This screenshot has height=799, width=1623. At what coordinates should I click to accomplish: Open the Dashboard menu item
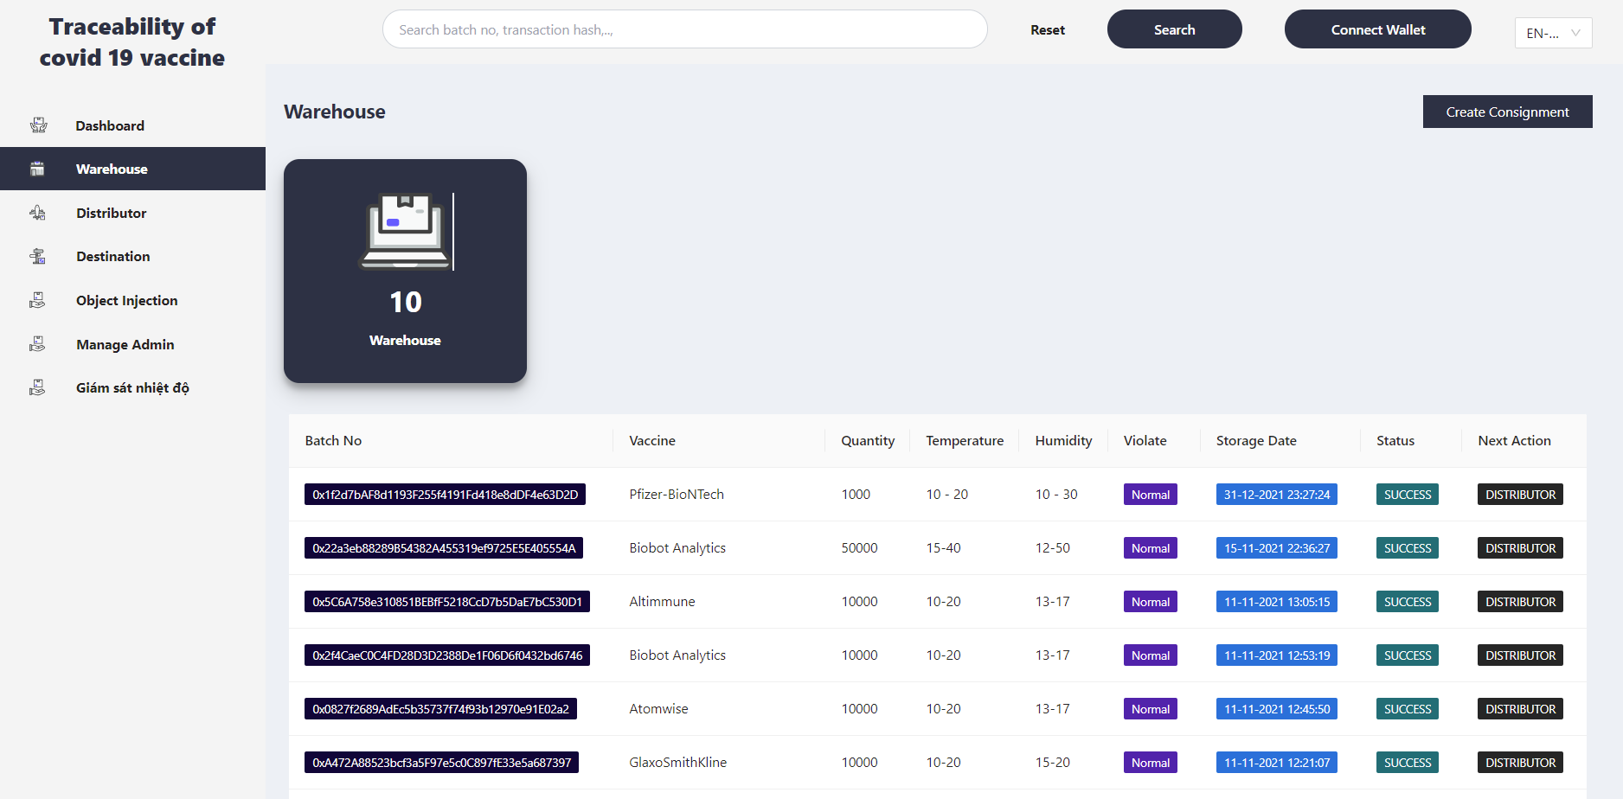tap(132, 125)
